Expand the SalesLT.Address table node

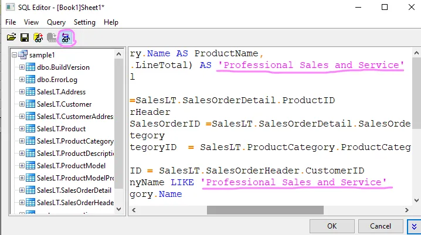22,92
